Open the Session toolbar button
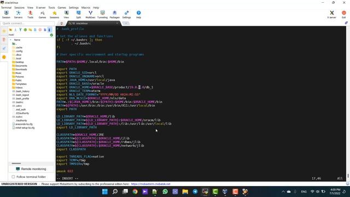The image size is (350, 197). click(6, 15)
